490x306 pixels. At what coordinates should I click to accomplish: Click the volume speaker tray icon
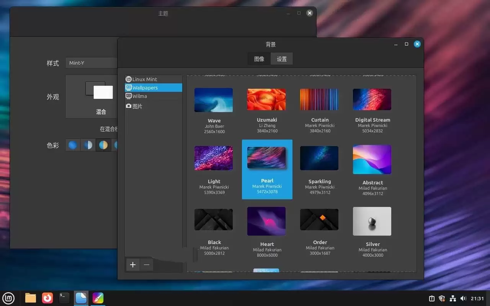(463, 298)
